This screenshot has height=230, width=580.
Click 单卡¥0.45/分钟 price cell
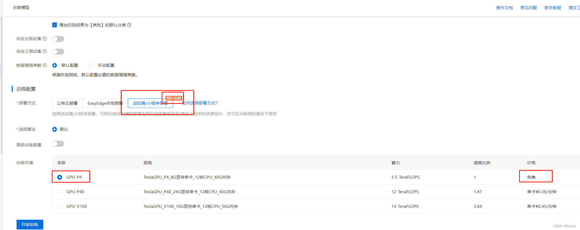542,206
